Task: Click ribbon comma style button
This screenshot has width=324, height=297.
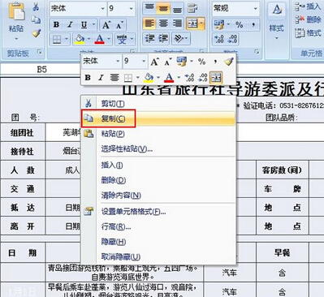Action: click(253, 24)
